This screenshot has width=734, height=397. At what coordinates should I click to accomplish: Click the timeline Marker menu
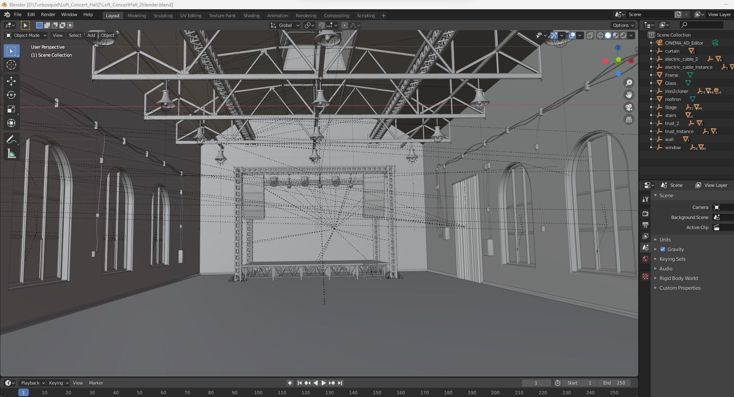pos(96,383)
